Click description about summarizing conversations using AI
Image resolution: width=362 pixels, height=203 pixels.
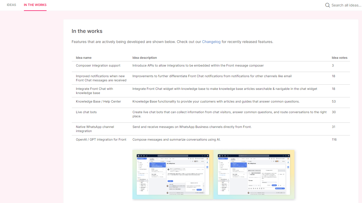coord(177,140)
